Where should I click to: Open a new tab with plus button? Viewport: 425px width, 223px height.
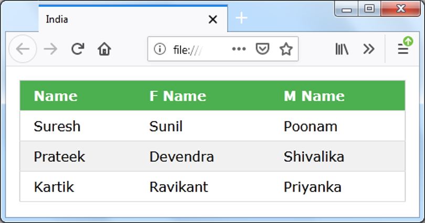(x=241, y=18)
